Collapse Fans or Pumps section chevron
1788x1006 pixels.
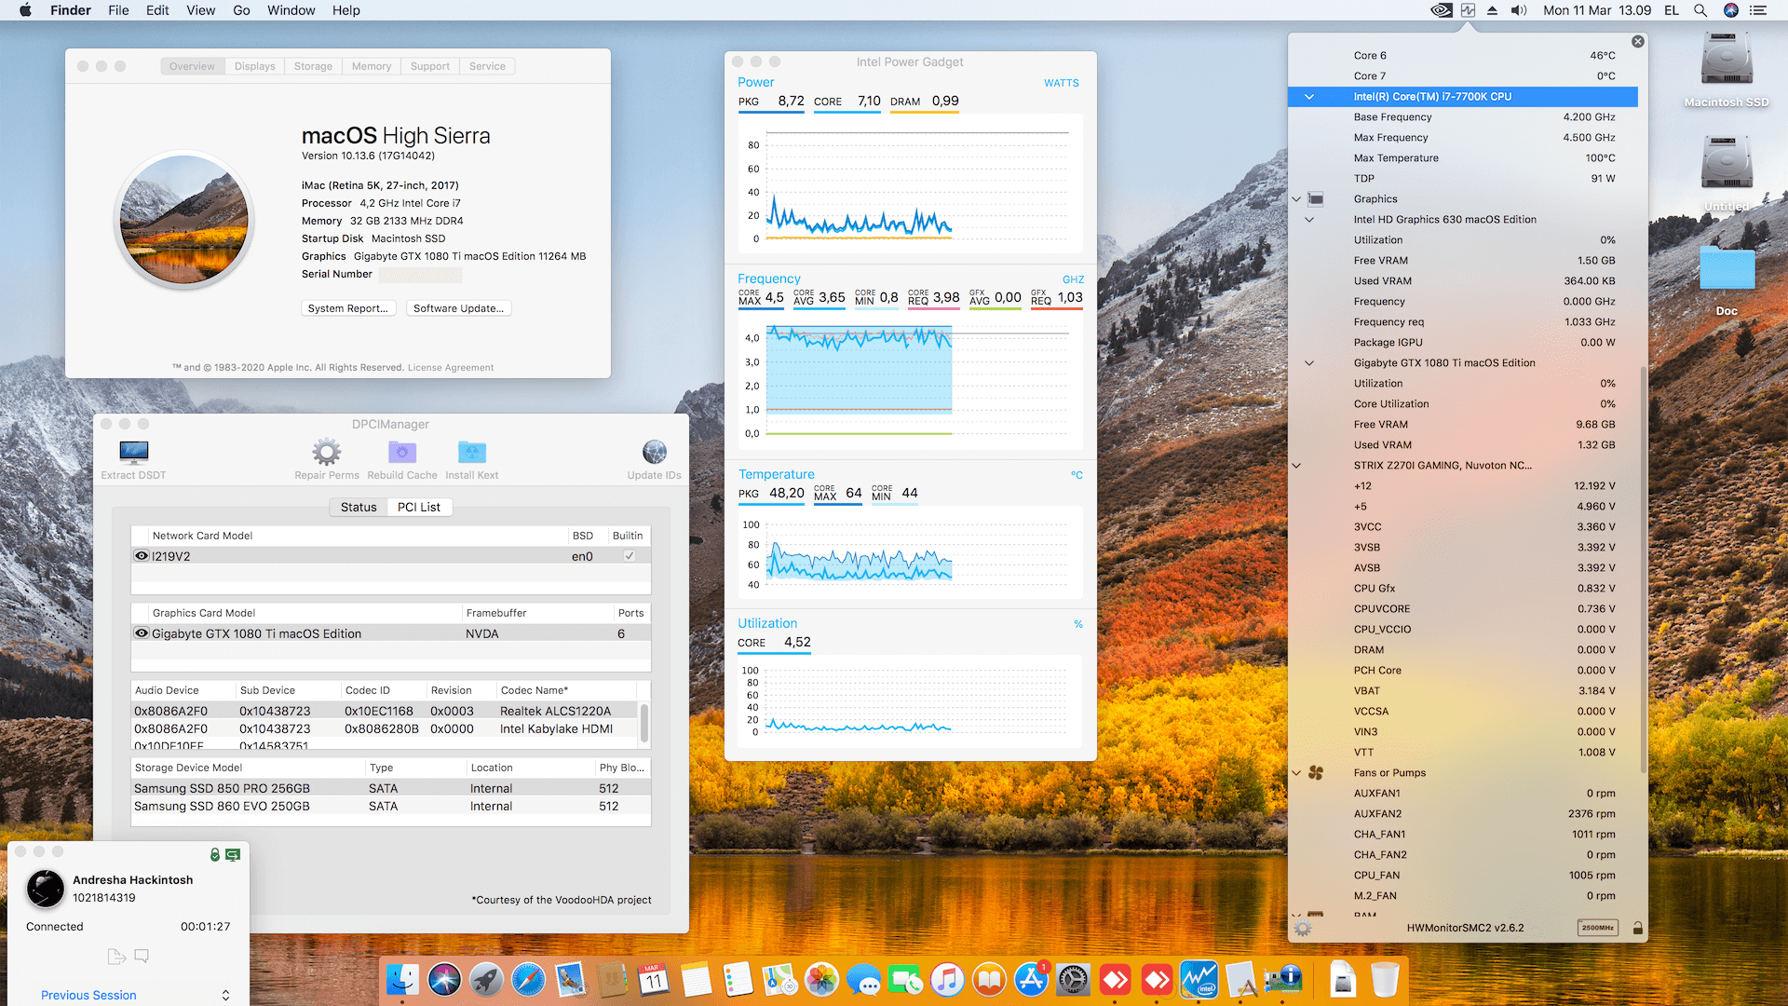[1296, 773]
